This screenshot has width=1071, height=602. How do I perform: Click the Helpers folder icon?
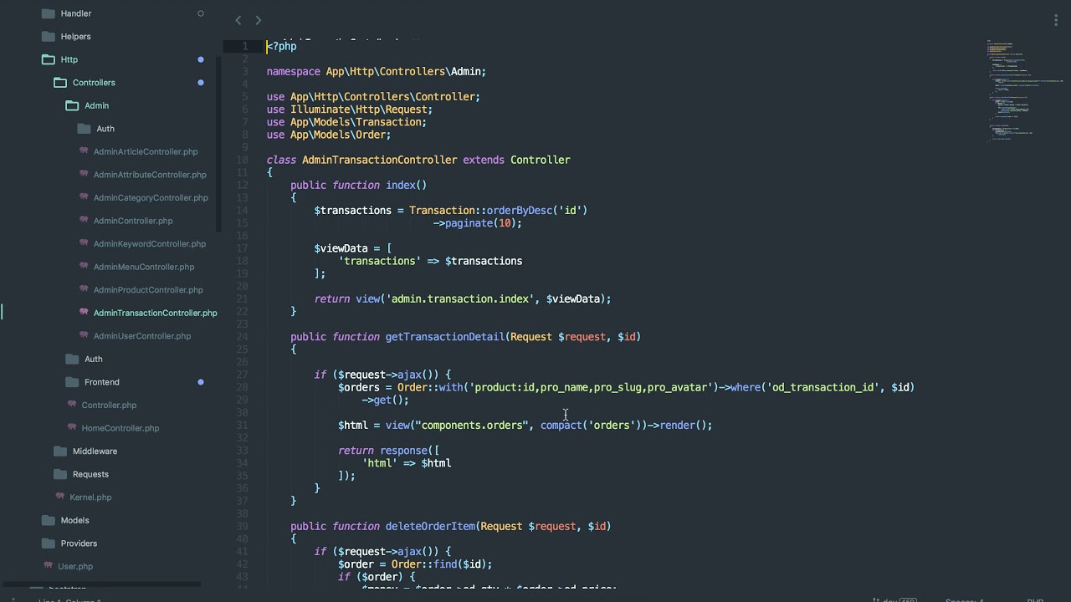(x=48, y=37)
